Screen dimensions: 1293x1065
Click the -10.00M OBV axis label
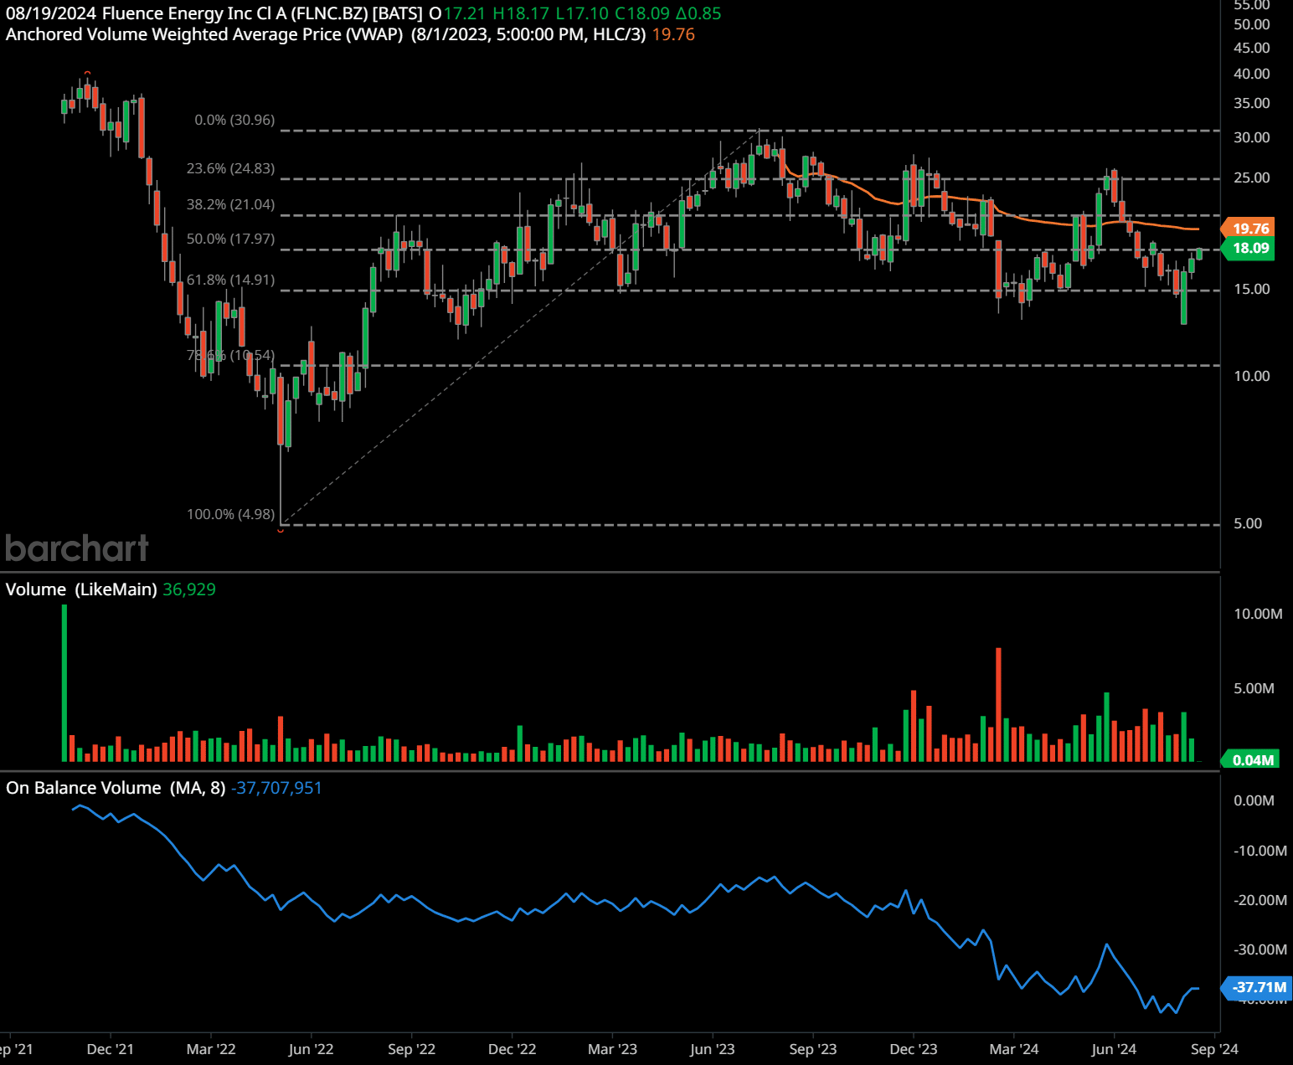click(1260, 851)
